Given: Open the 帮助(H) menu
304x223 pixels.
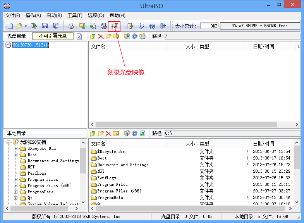Looking at the screenshot, I should [x=117, y=15].
